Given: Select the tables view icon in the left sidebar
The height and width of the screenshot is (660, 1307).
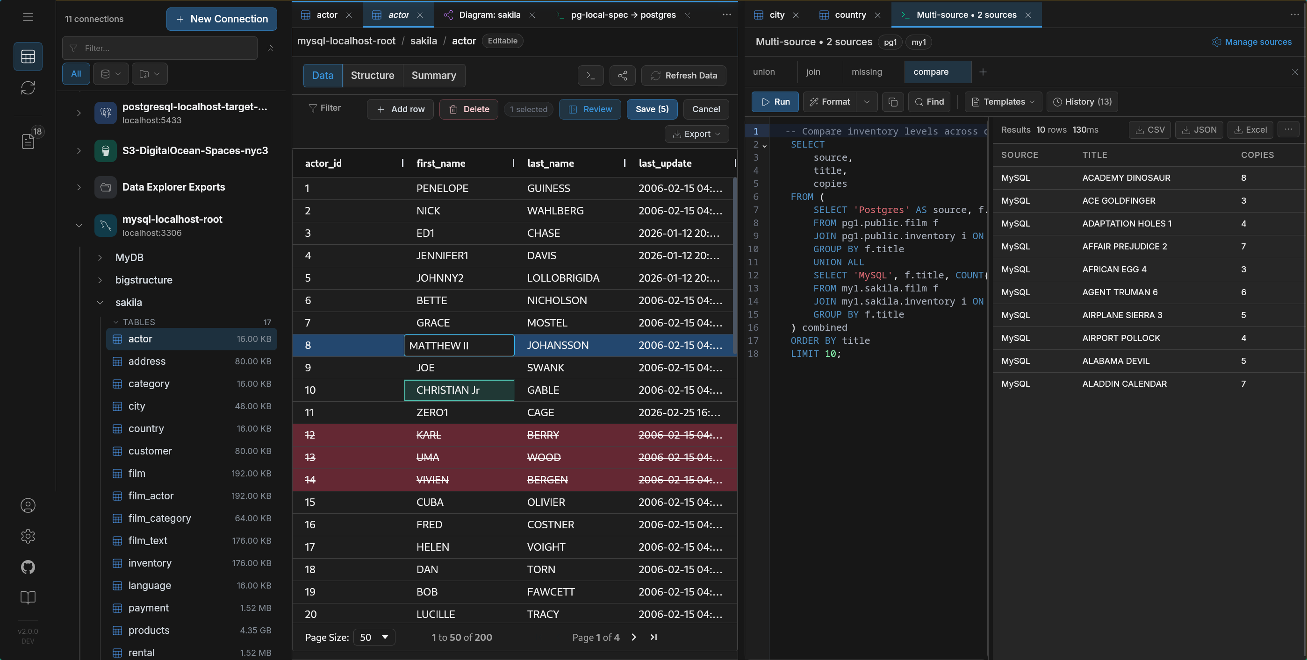Looking at the screenshot, I should coord(28,56).
